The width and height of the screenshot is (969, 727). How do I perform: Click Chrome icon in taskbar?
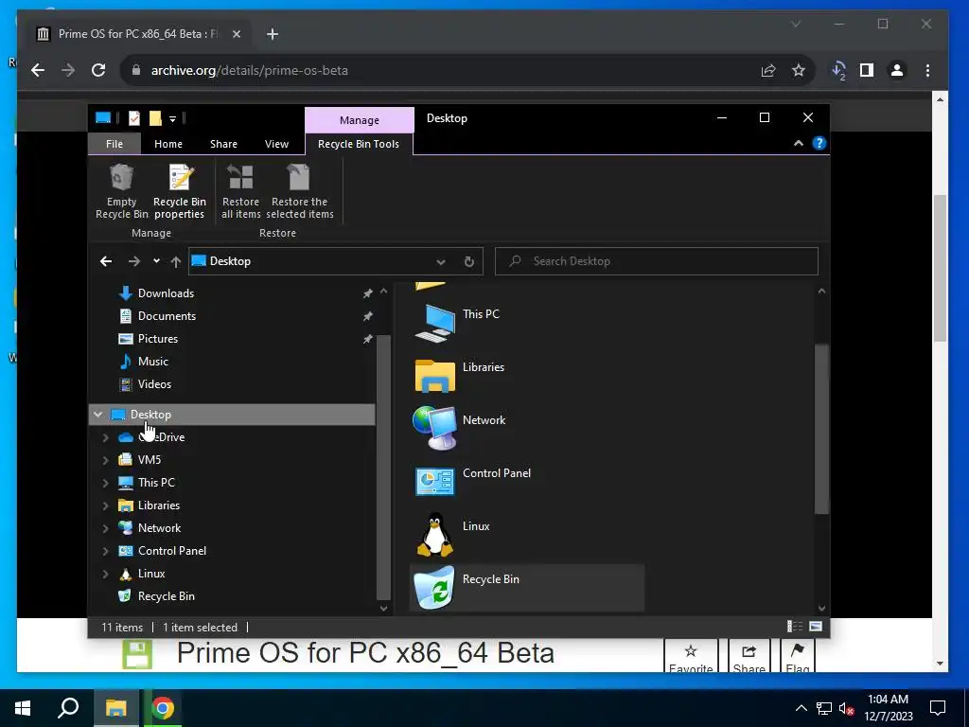[x=163, y=708]
